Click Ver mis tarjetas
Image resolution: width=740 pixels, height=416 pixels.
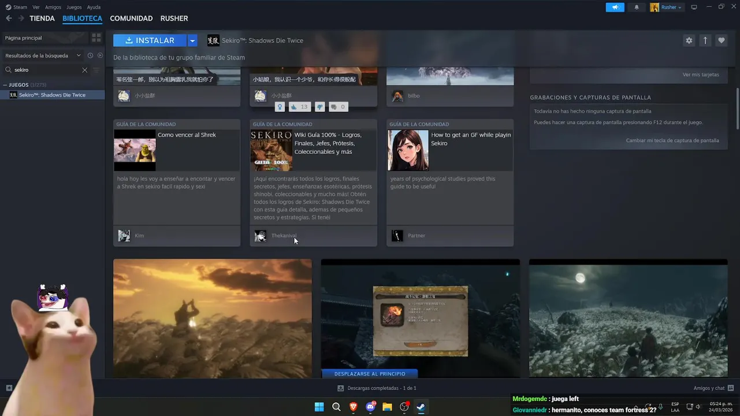pos(701,75)
